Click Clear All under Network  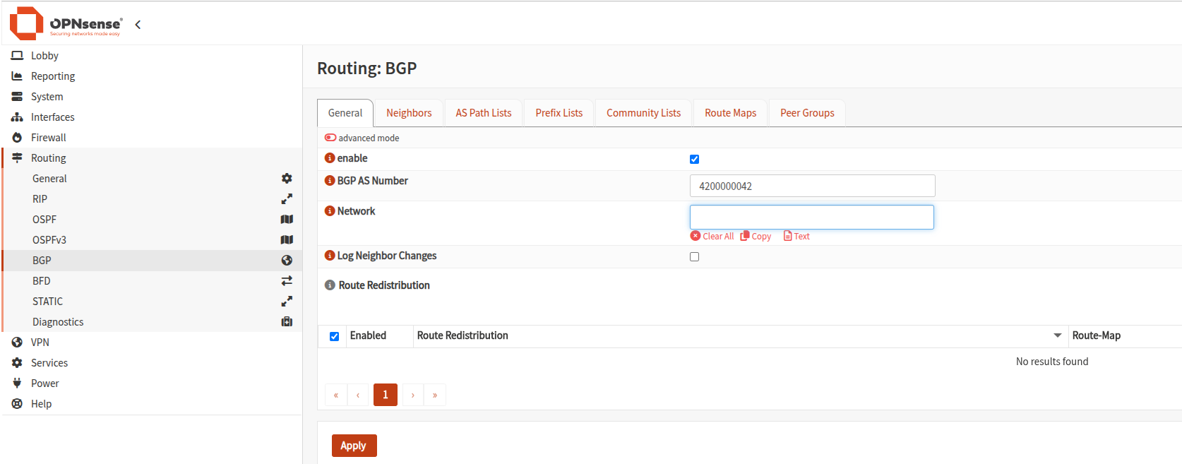(x=712, y=237)
